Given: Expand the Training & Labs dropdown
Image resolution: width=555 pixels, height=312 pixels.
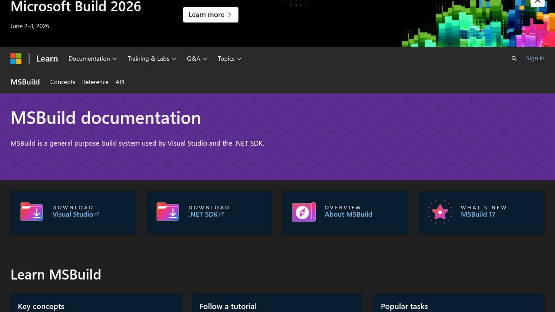Looking at the screenshot, I should (x=152, y=59).
